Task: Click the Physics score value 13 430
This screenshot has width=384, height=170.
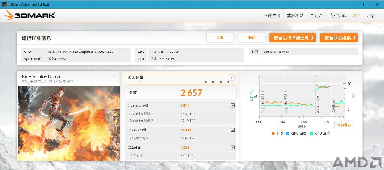Action: pos(185,130)
